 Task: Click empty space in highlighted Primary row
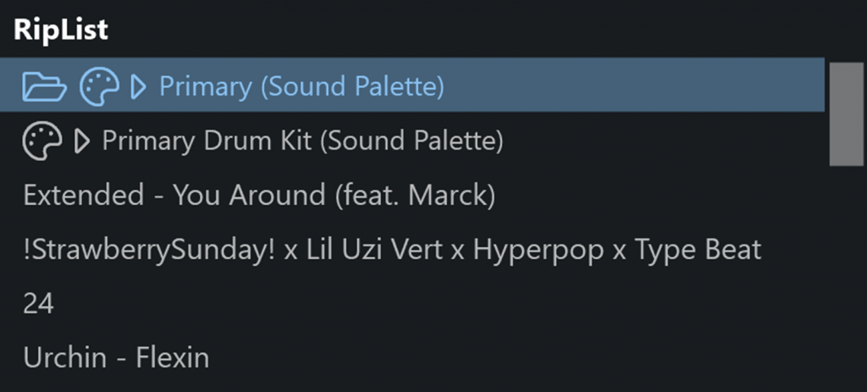(636, 86)
